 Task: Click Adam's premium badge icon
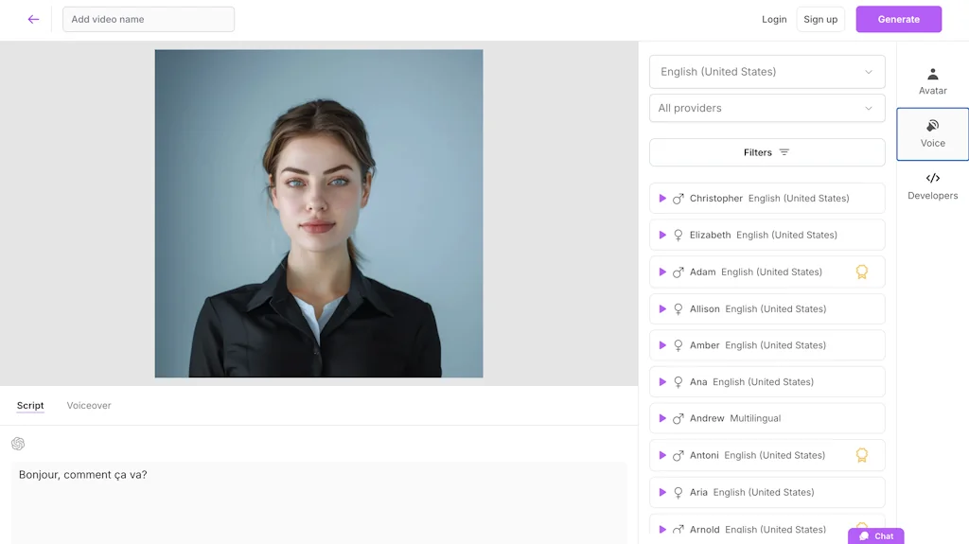pyautogui.click(x=861, y=272)
